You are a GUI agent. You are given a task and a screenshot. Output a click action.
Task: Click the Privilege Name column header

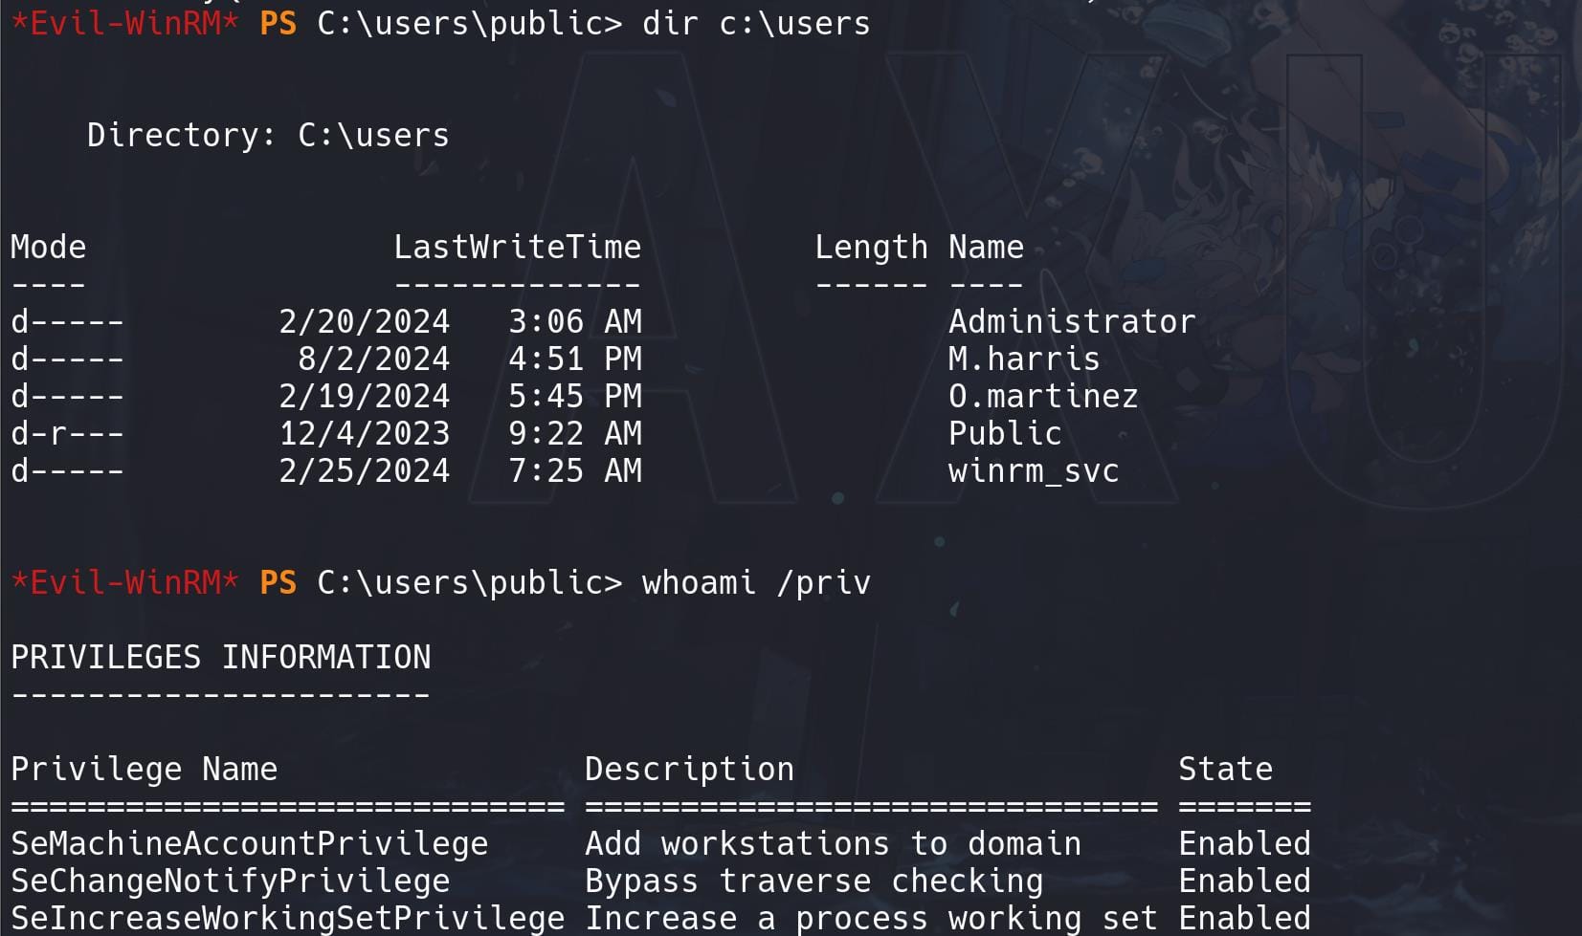144,770
